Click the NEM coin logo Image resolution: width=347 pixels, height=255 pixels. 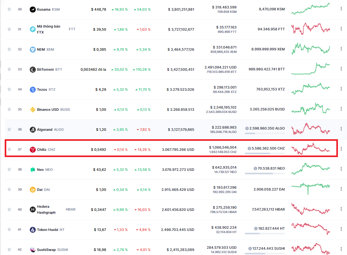click(33, 49)
